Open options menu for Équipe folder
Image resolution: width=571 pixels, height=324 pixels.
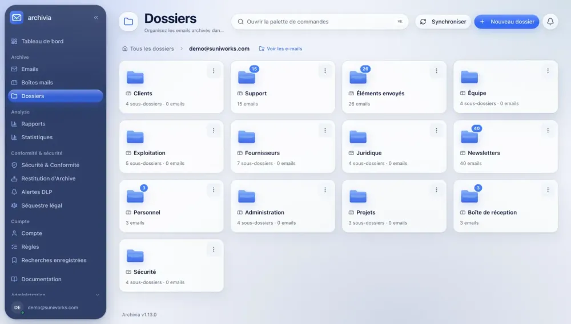(x=548, y=71)
